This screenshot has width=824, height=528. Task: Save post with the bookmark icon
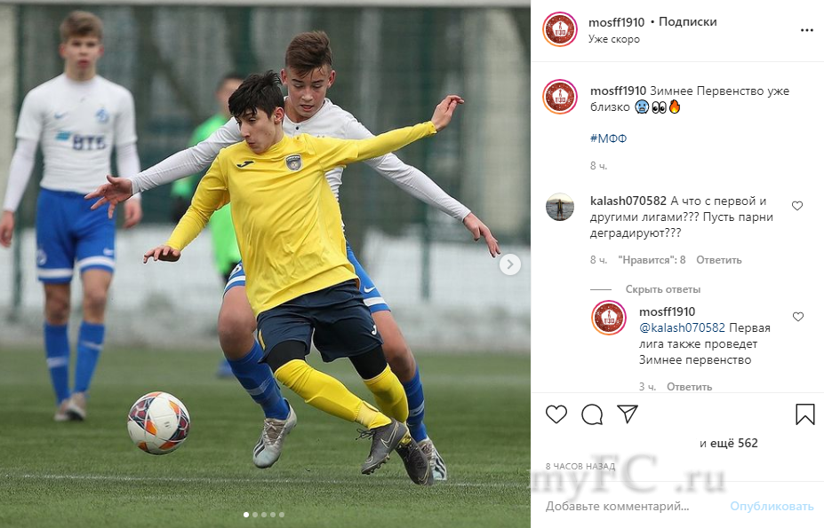click(x=804, y=414)
